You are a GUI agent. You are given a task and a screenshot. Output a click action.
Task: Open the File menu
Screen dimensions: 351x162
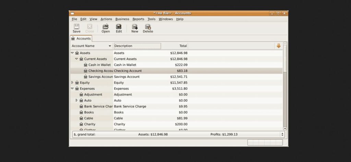(74, 19)
